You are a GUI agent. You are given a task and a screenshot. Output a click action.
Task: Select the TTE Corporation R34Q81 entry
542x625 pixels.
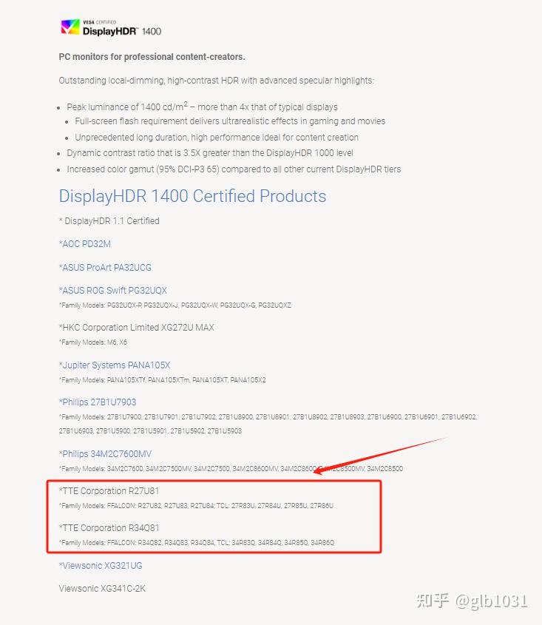tap(109, 527)
